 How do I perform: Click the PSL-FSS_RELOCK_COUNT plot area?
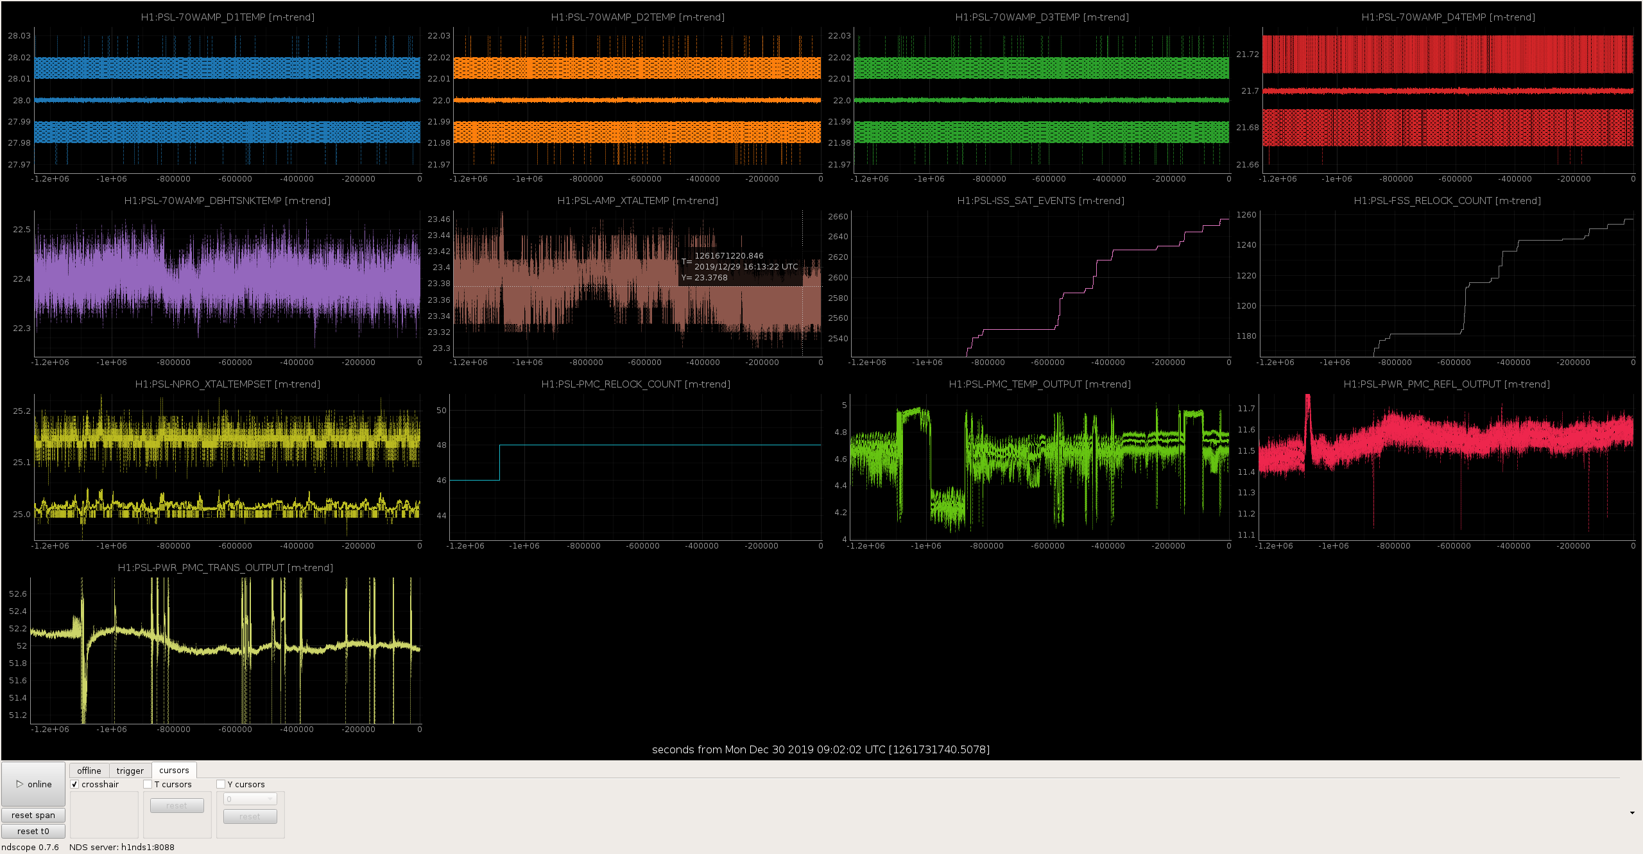1447,284
